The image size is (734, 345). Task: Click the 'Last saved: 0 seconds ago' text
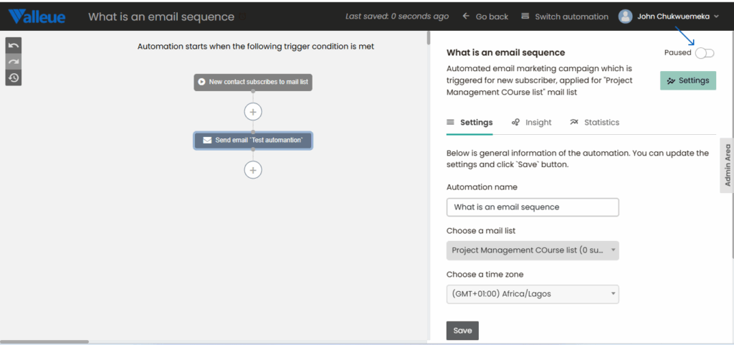click(x=397, y=16)
